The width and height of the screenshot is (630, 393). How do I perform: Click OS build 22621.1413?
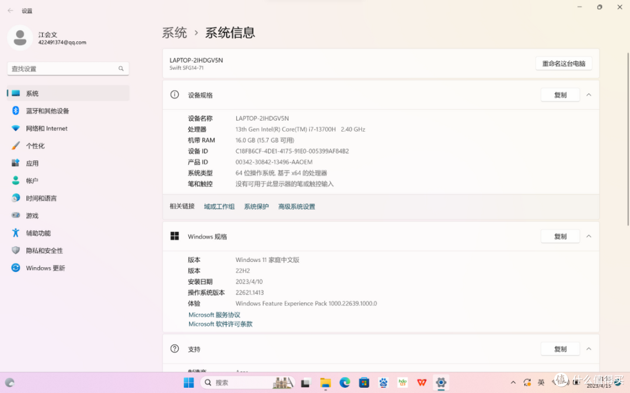click(250, 293)
